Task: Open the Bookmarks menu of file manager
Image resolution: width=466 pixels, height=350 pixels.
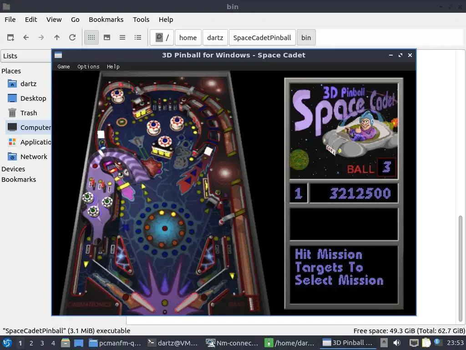Action: (106, 20)
